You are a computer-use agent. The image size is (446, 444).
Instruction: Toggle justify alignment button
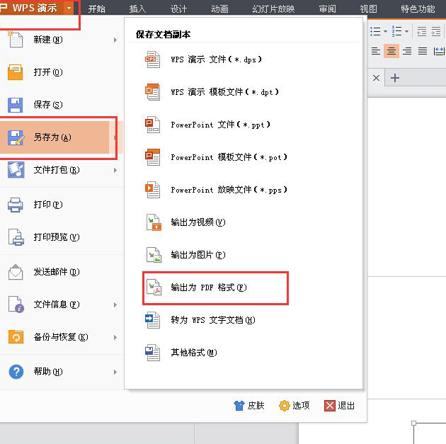point(423,51)
